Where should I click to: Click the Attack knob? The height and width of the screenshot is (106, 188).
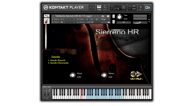(73, 75)
